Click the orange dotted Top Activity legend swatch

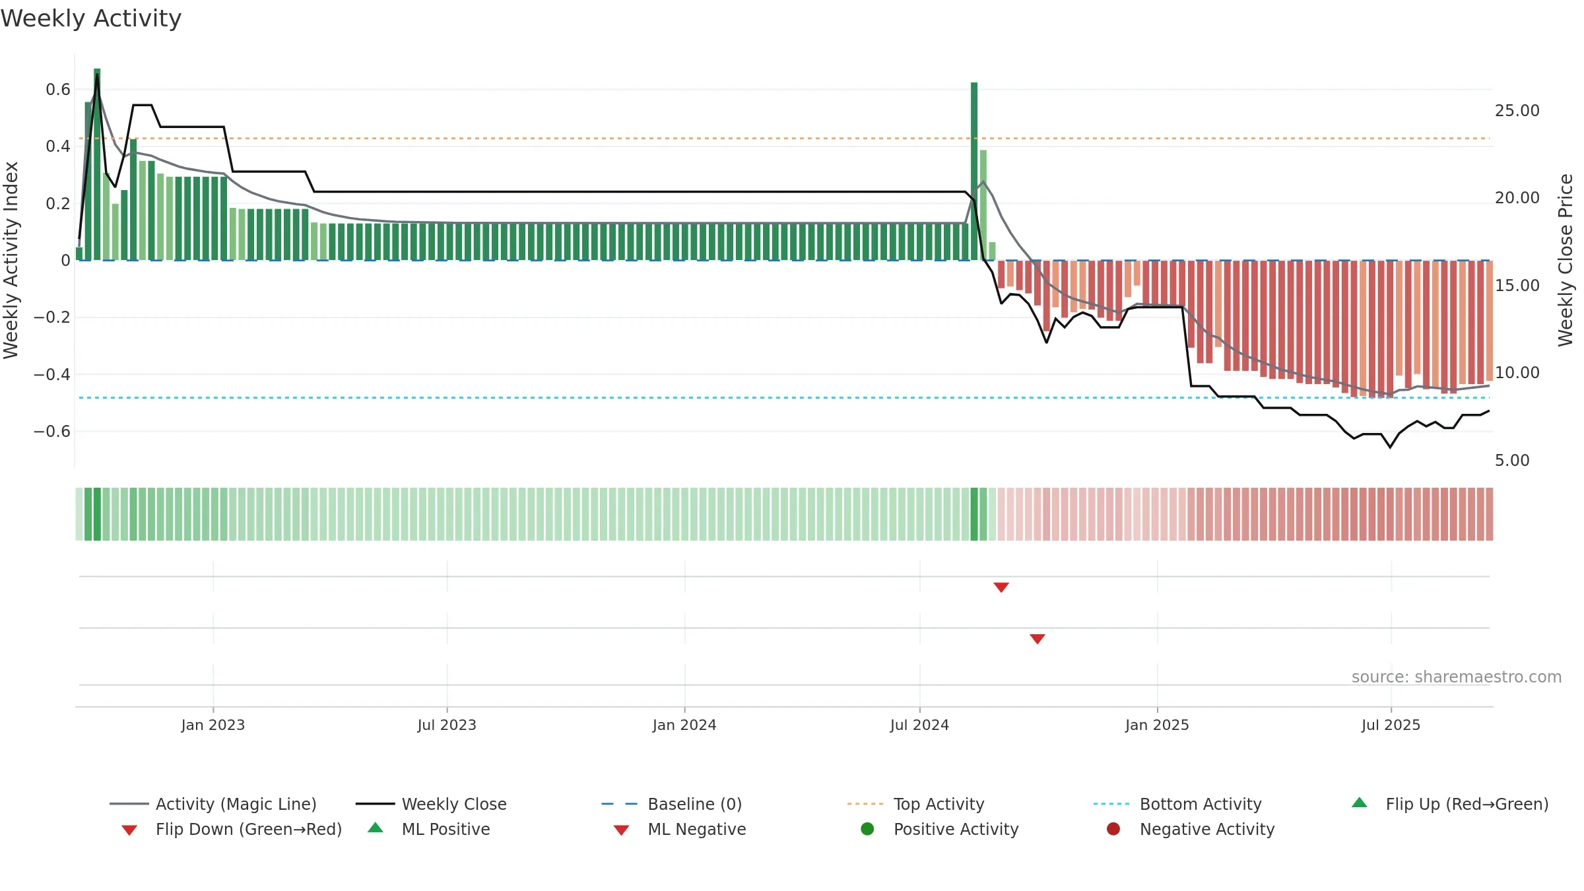[x=865, y=804]
